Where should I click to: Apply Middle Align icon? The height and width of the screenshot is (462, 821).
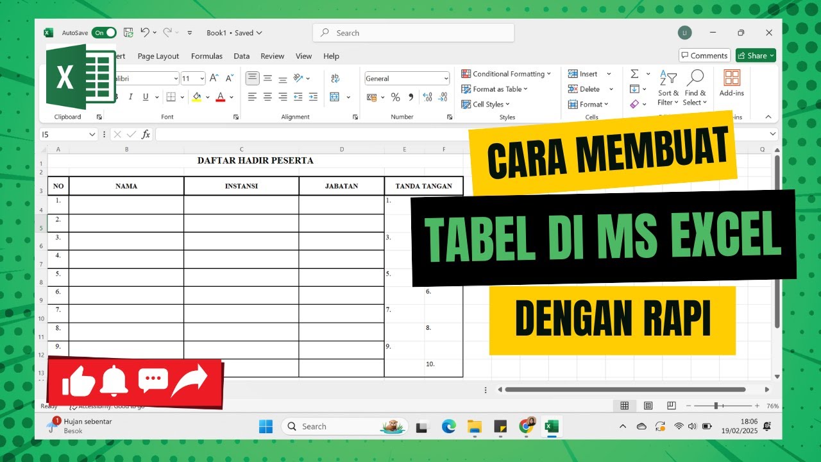click(x=267, y=78)
